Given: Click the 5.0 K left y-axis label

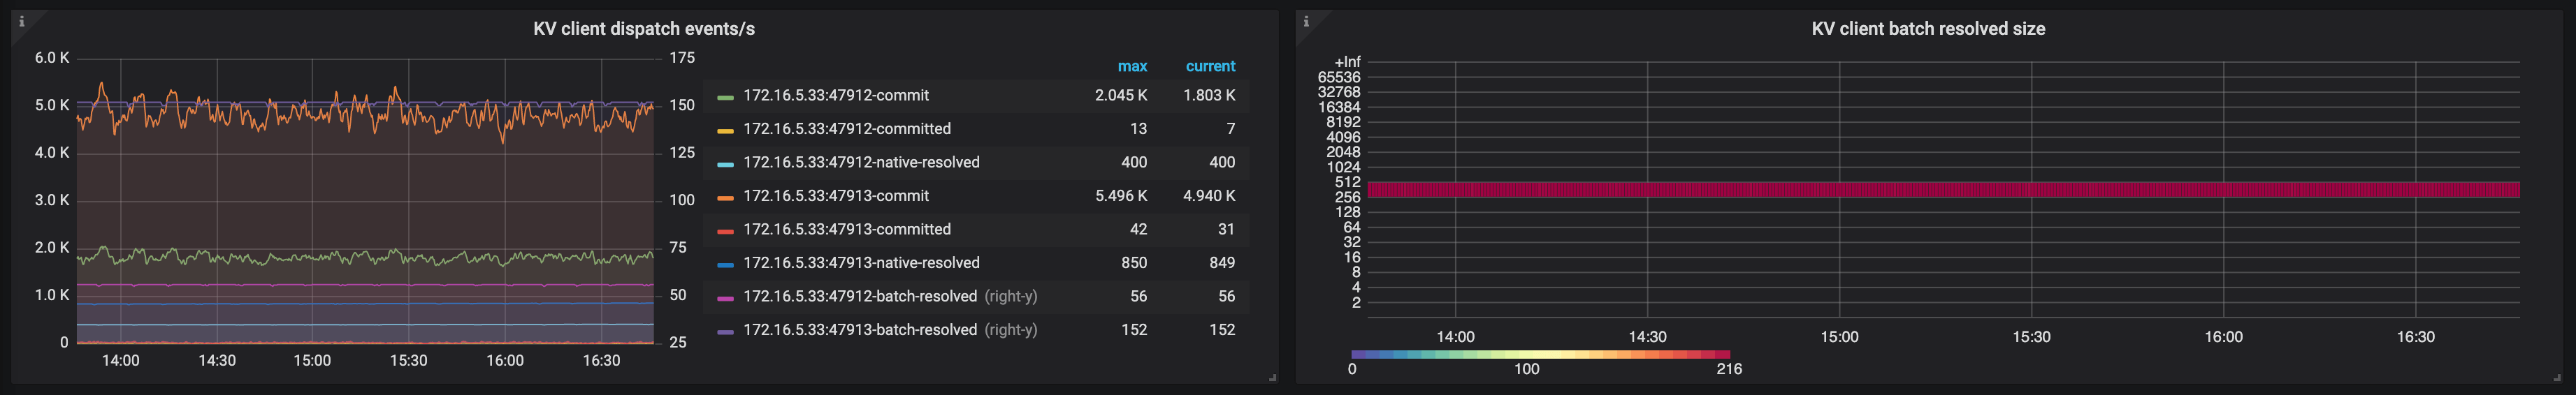Looking at the screenshot, I should (x=52, y=105).
